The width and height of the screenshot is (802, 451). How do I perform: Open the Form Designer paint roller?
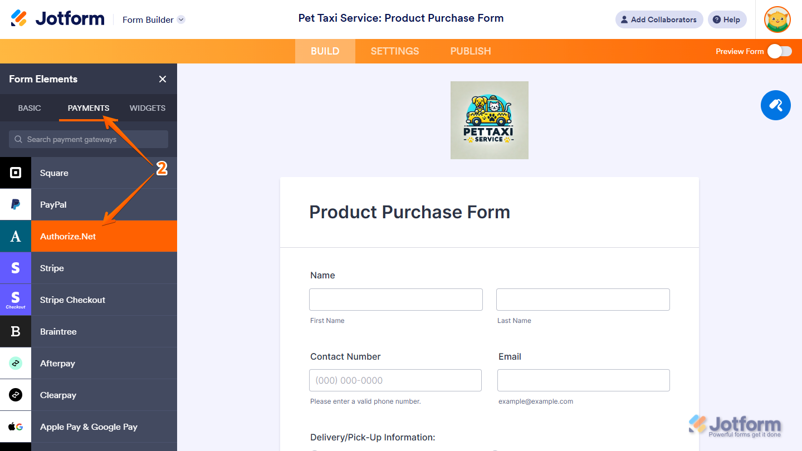(x=775, y=105)
